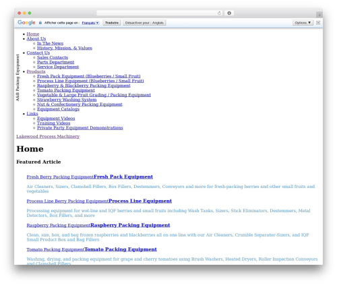Click bold Process Line Equipment heading link

140,201
